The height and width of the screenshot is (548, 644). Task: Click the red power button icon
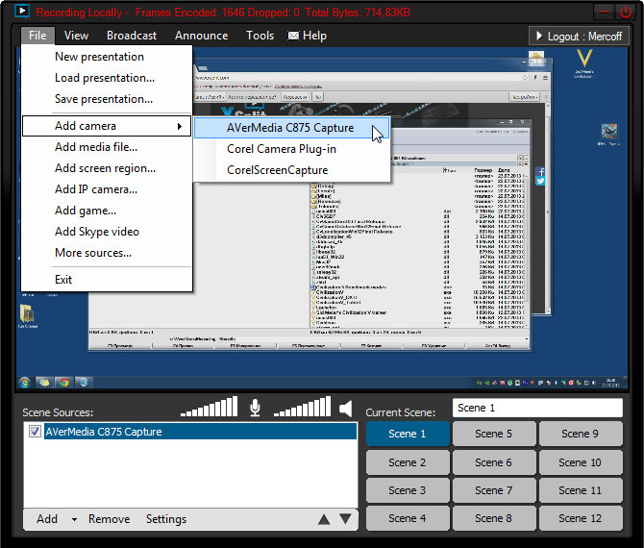626,12
